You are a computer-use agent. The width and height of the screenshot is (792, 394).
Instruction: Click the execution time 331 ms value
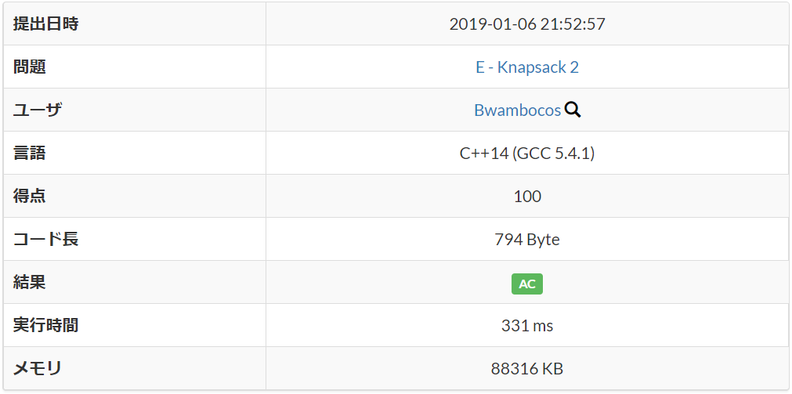point(526,326)
